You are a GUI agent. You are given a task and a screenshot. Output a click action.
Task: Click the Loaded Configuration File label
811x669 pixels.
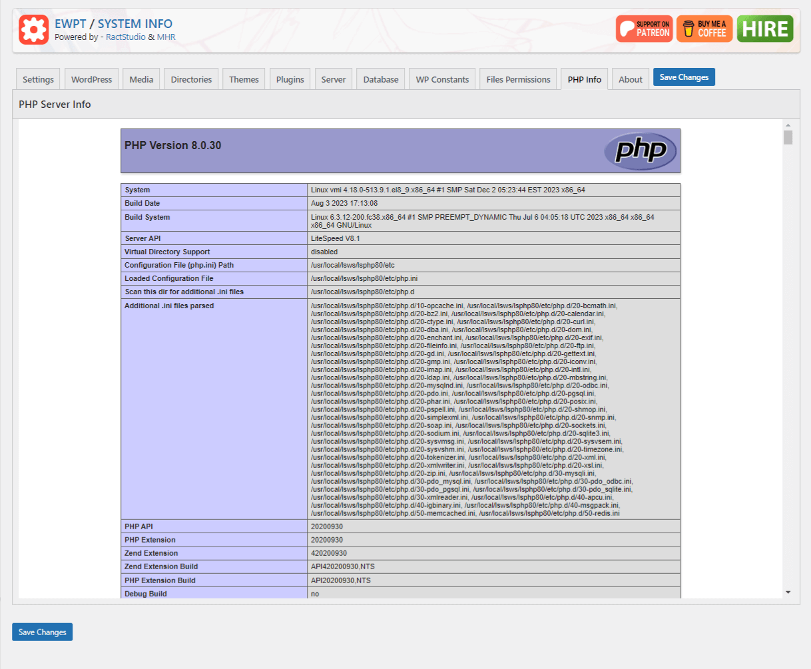click(x=169, y=278)
